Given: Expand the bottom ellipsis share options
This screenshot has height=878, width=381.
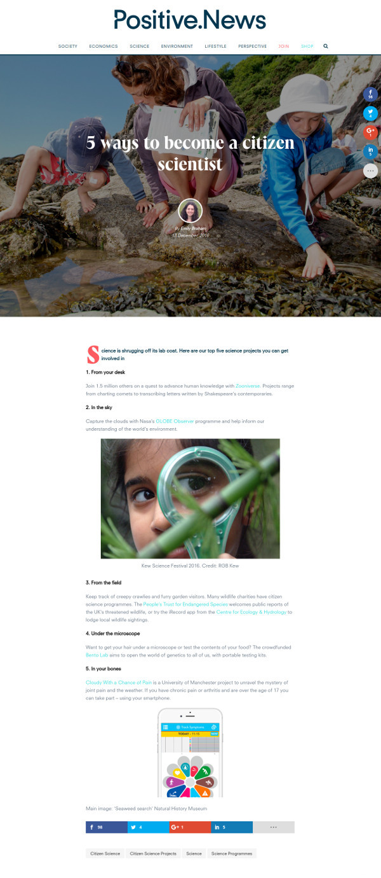Looking at the screenshot, I should 274,827.
